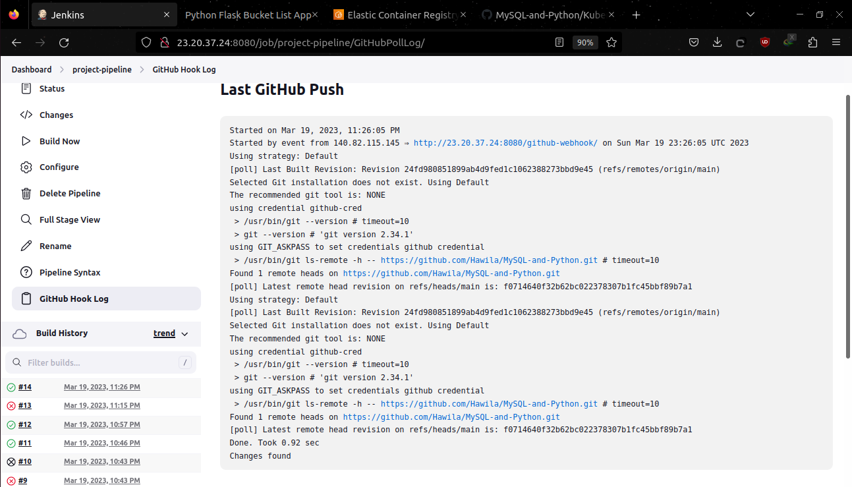The width and height of the screenshot is (852, 487).
Task: Open the browser tab list dropdown arrow
Action: 750,14
